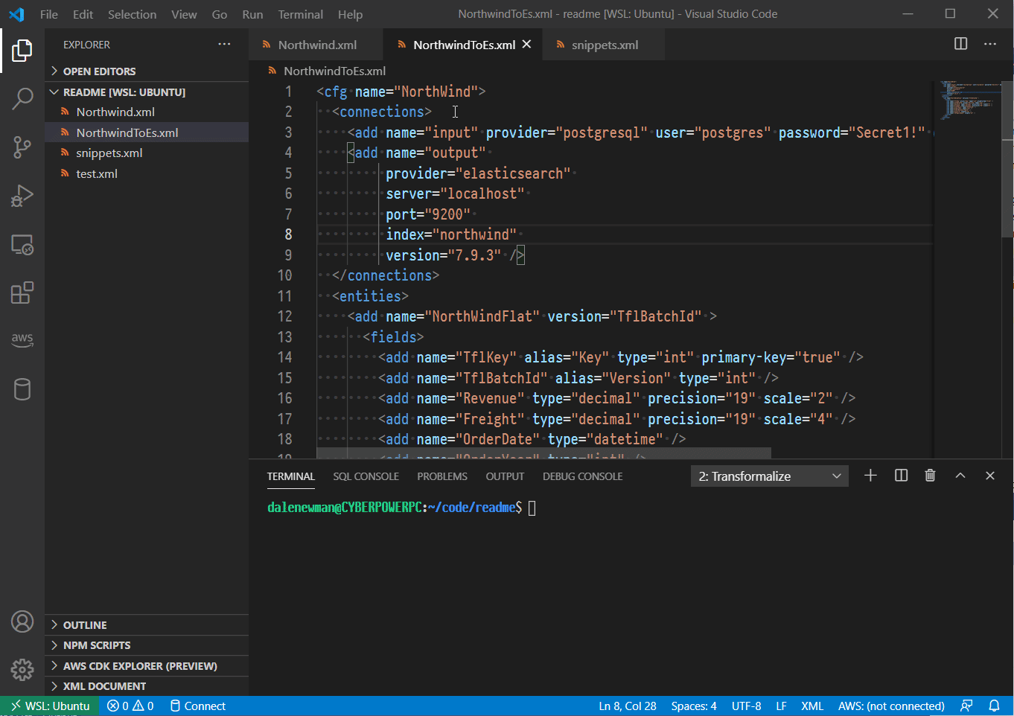The image size is (1014, 716).
Task: Open notifications bell in status bar
Action: coord(994,706)
